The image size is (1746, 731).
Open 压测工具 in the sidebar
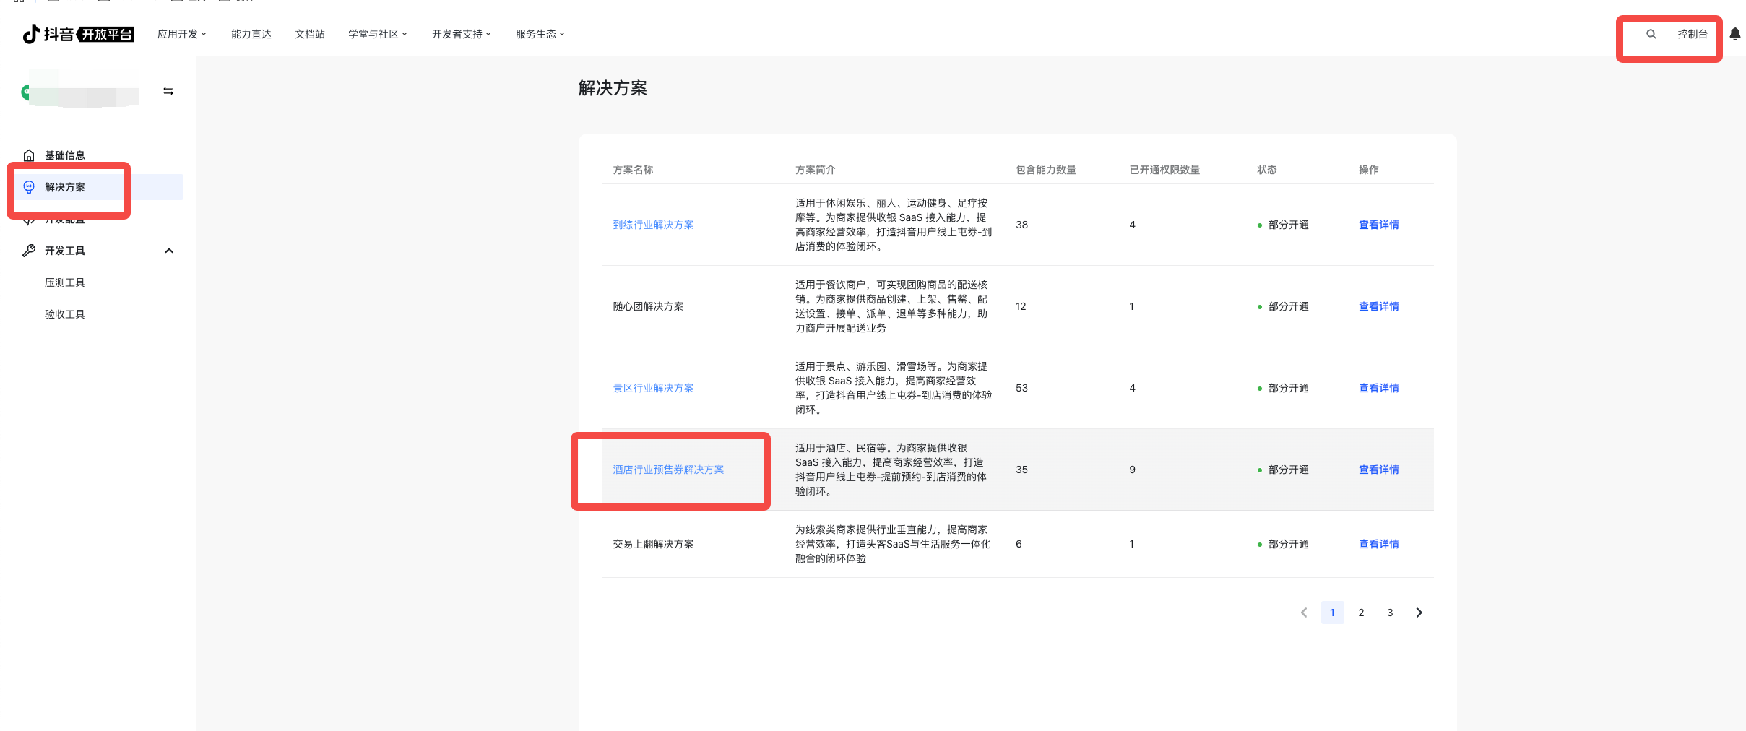coord(65,282)
